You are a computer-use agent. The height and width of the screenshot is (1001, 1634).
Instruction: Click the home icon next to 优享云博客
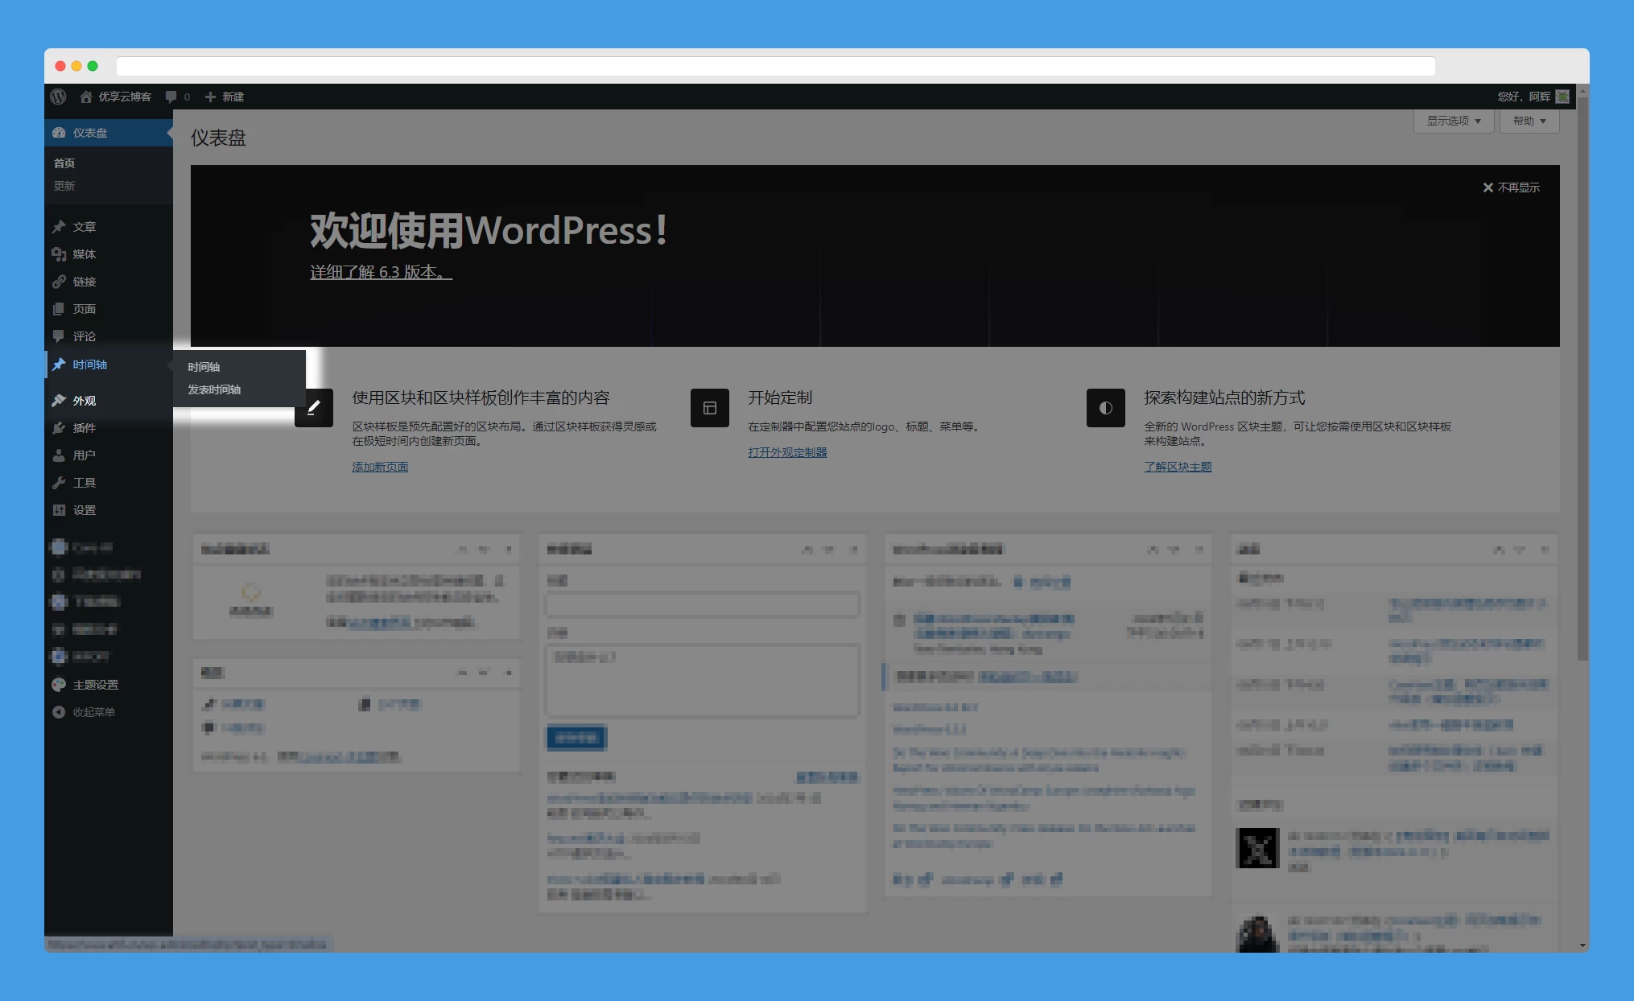click(86, 97)
